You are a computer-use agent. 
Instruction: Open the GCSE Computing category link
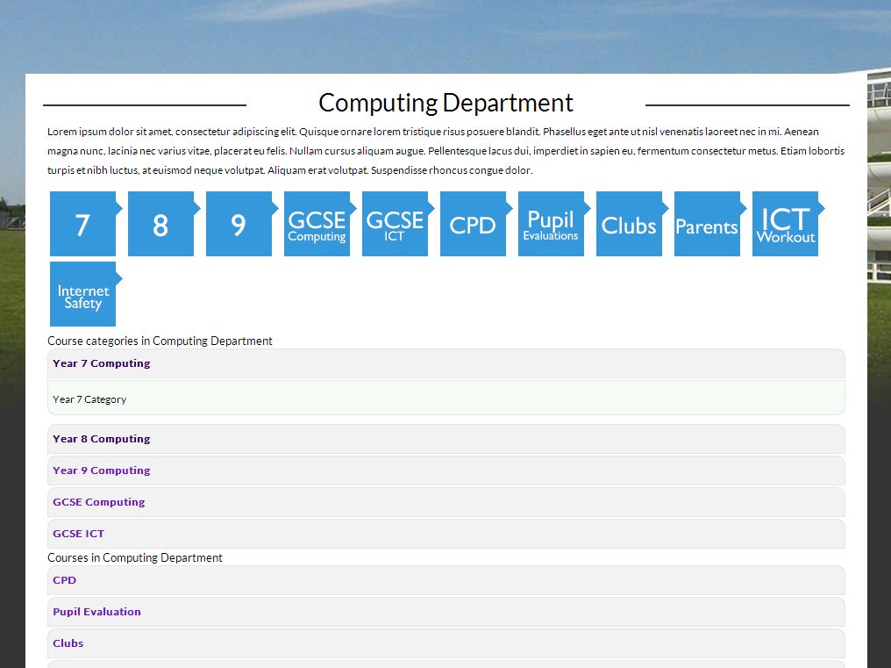coord(98,502)
